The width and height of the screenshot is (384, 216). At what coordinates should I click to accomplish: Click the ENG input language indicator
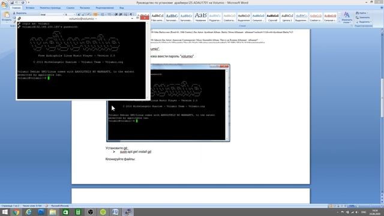pos(364,212)
